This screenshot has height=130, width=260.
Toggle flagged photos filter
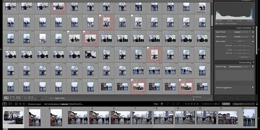coord(162,104)
